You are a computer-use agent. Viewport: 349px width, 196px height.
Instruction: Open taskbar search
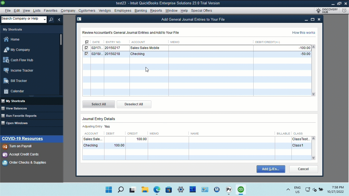pyautogui.click(x=121, y=189)
